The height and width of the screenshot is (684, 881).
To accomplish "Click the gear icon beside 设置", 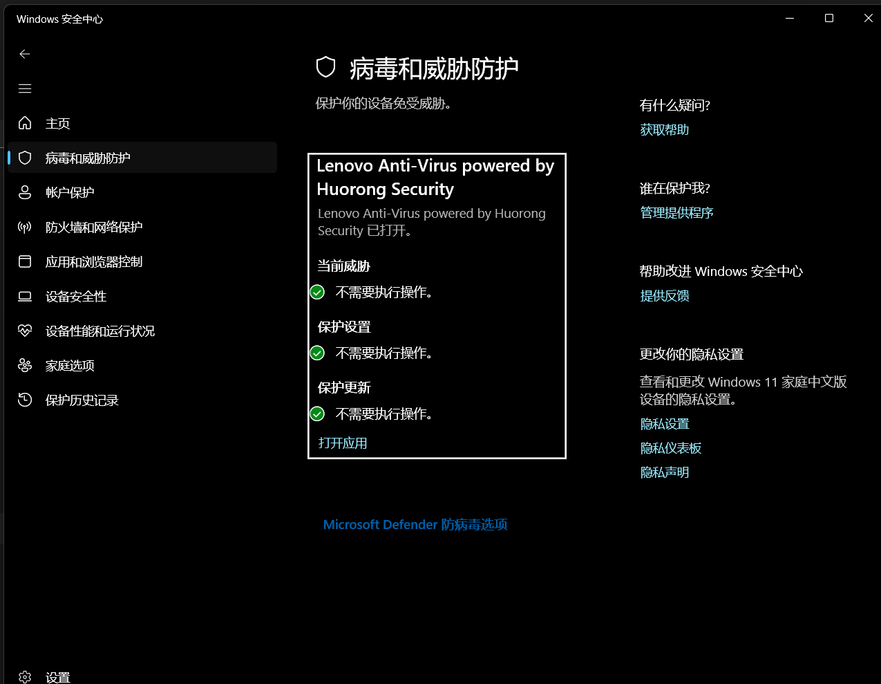I will pyautogui.click(x=25, y=677).
